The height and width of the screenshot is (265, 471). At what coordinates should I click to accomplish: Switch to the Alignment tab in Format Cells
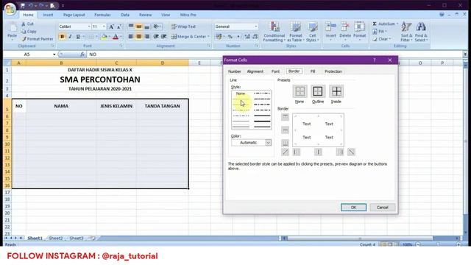pos(255,71)
